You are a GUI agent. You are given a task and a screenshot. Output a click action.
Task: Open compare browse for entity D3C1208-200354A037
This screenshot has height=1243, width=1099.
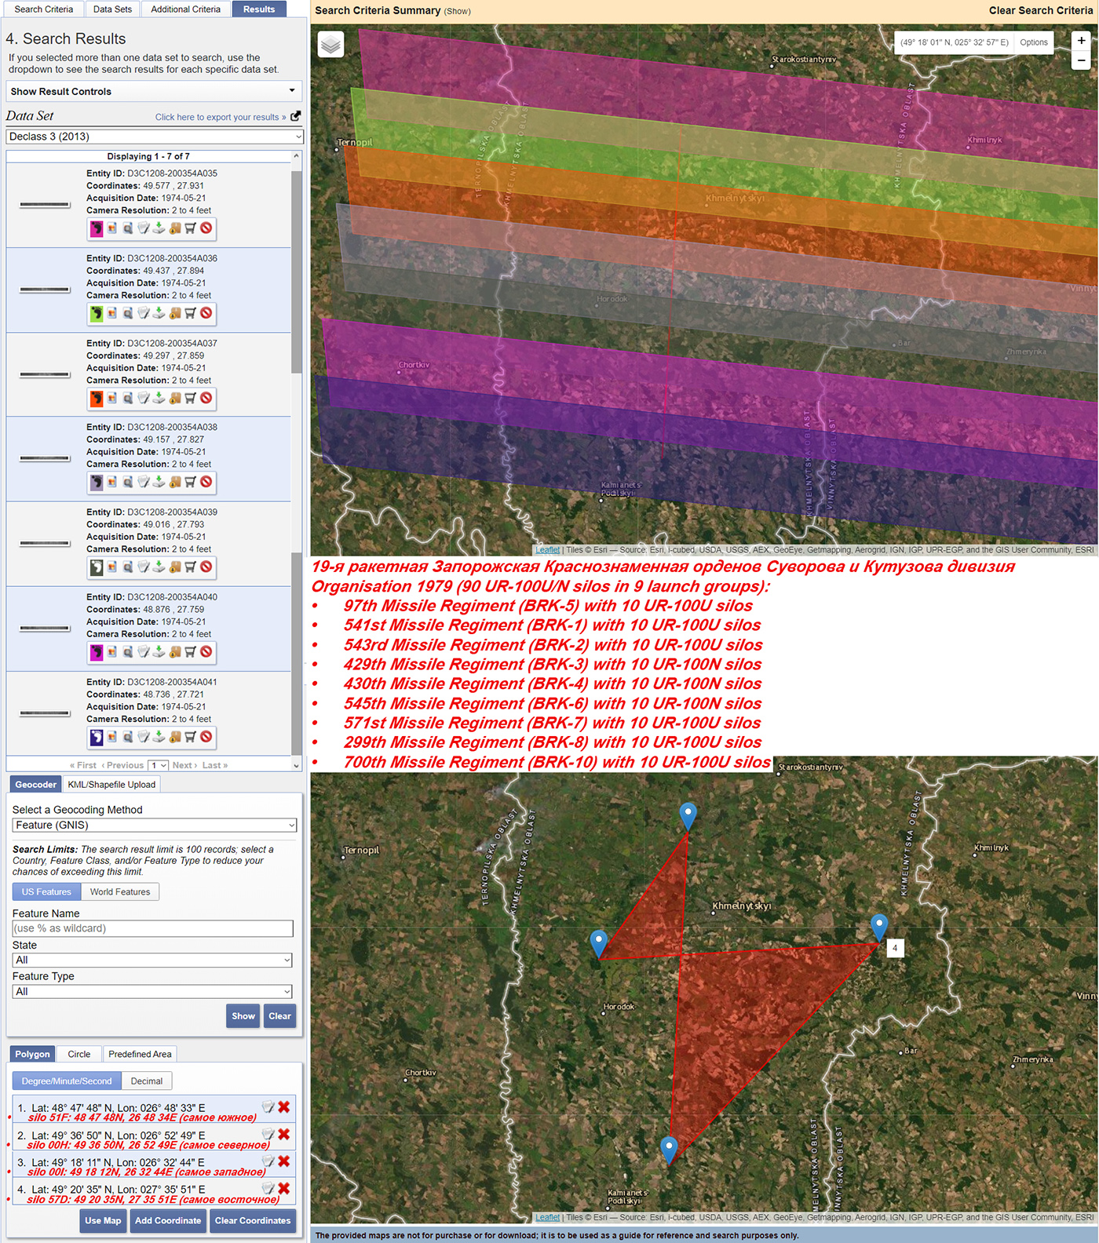pyautogui.click(x=128, y=399)
